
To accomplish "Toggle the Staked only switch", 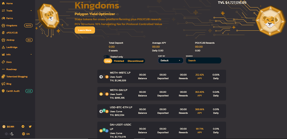I will 106,57.
